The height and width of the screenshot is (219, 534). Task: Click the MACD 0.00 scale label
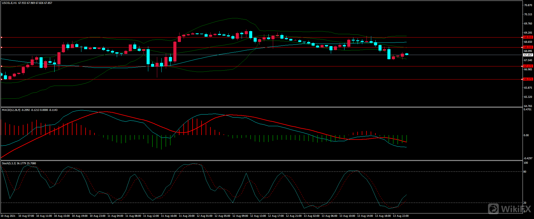[526, 135]
